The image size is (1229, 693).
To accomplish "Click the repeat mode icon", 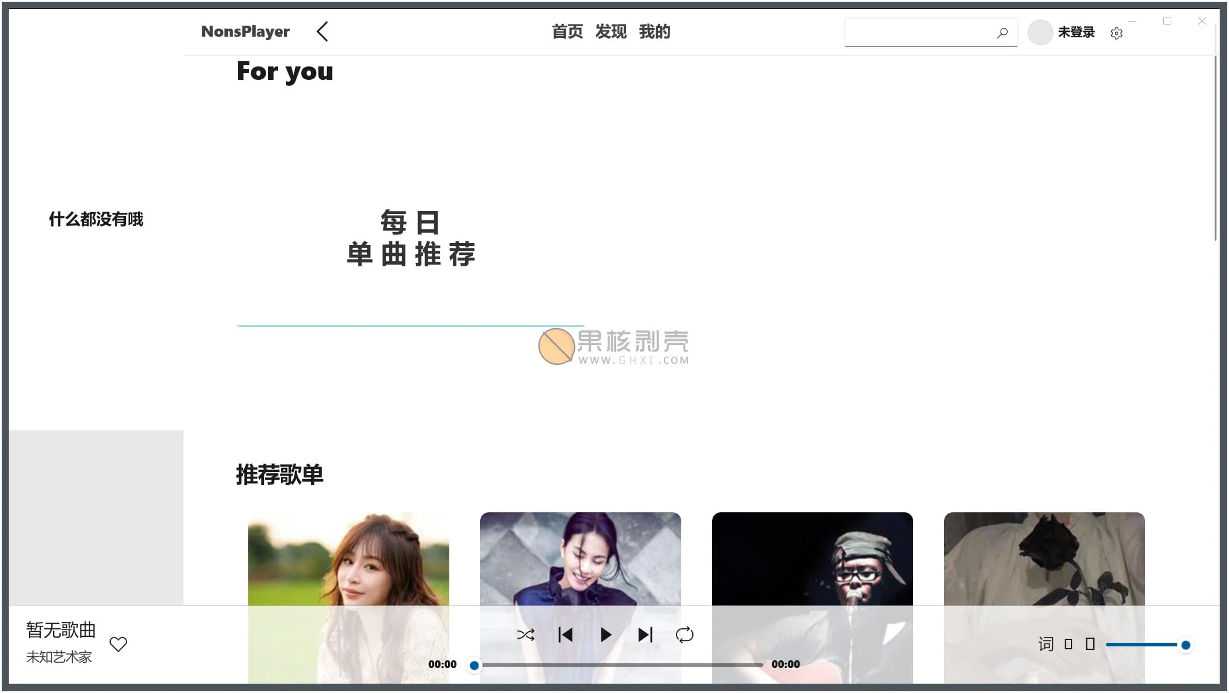I will click(x=685, y=635).
